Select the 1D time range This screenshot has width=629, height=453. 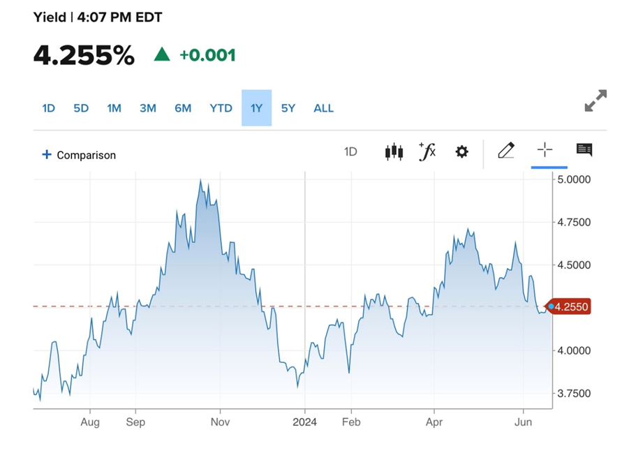(x=48, y=108)
